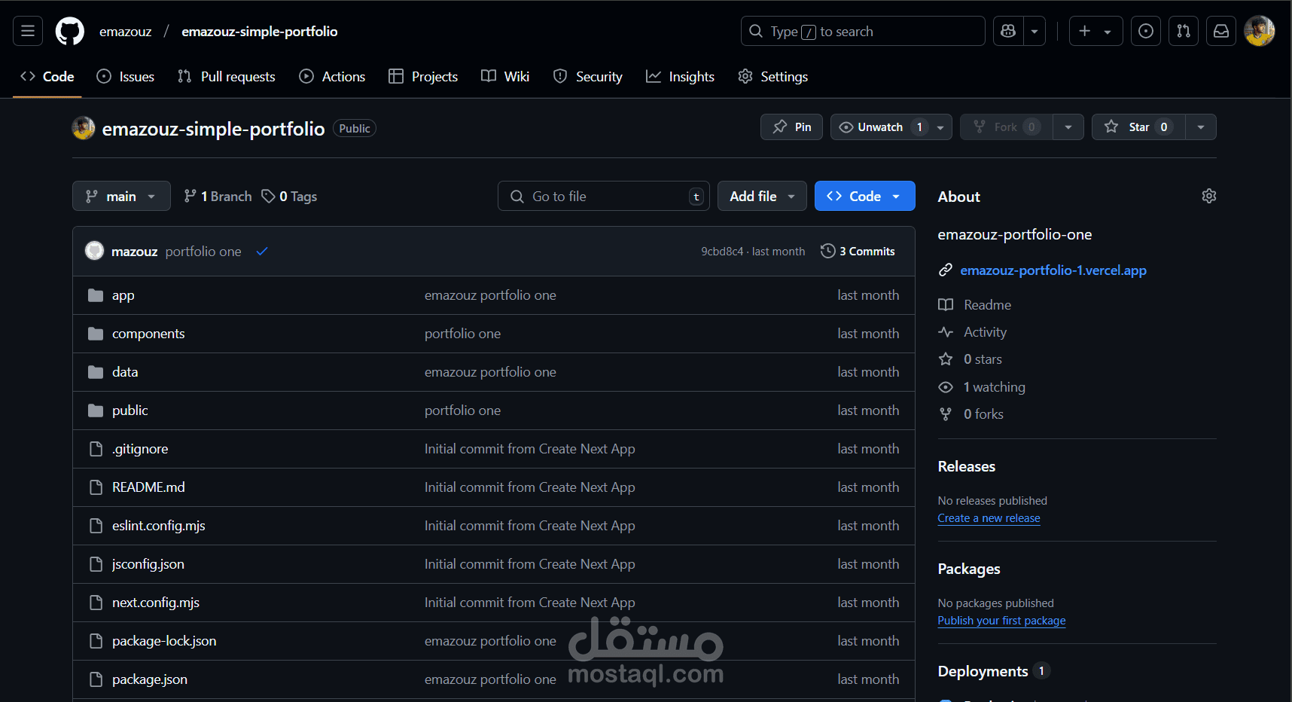Open the Actions tab
This screenshot has height=702, width=1292.
(x=332, y=77)
